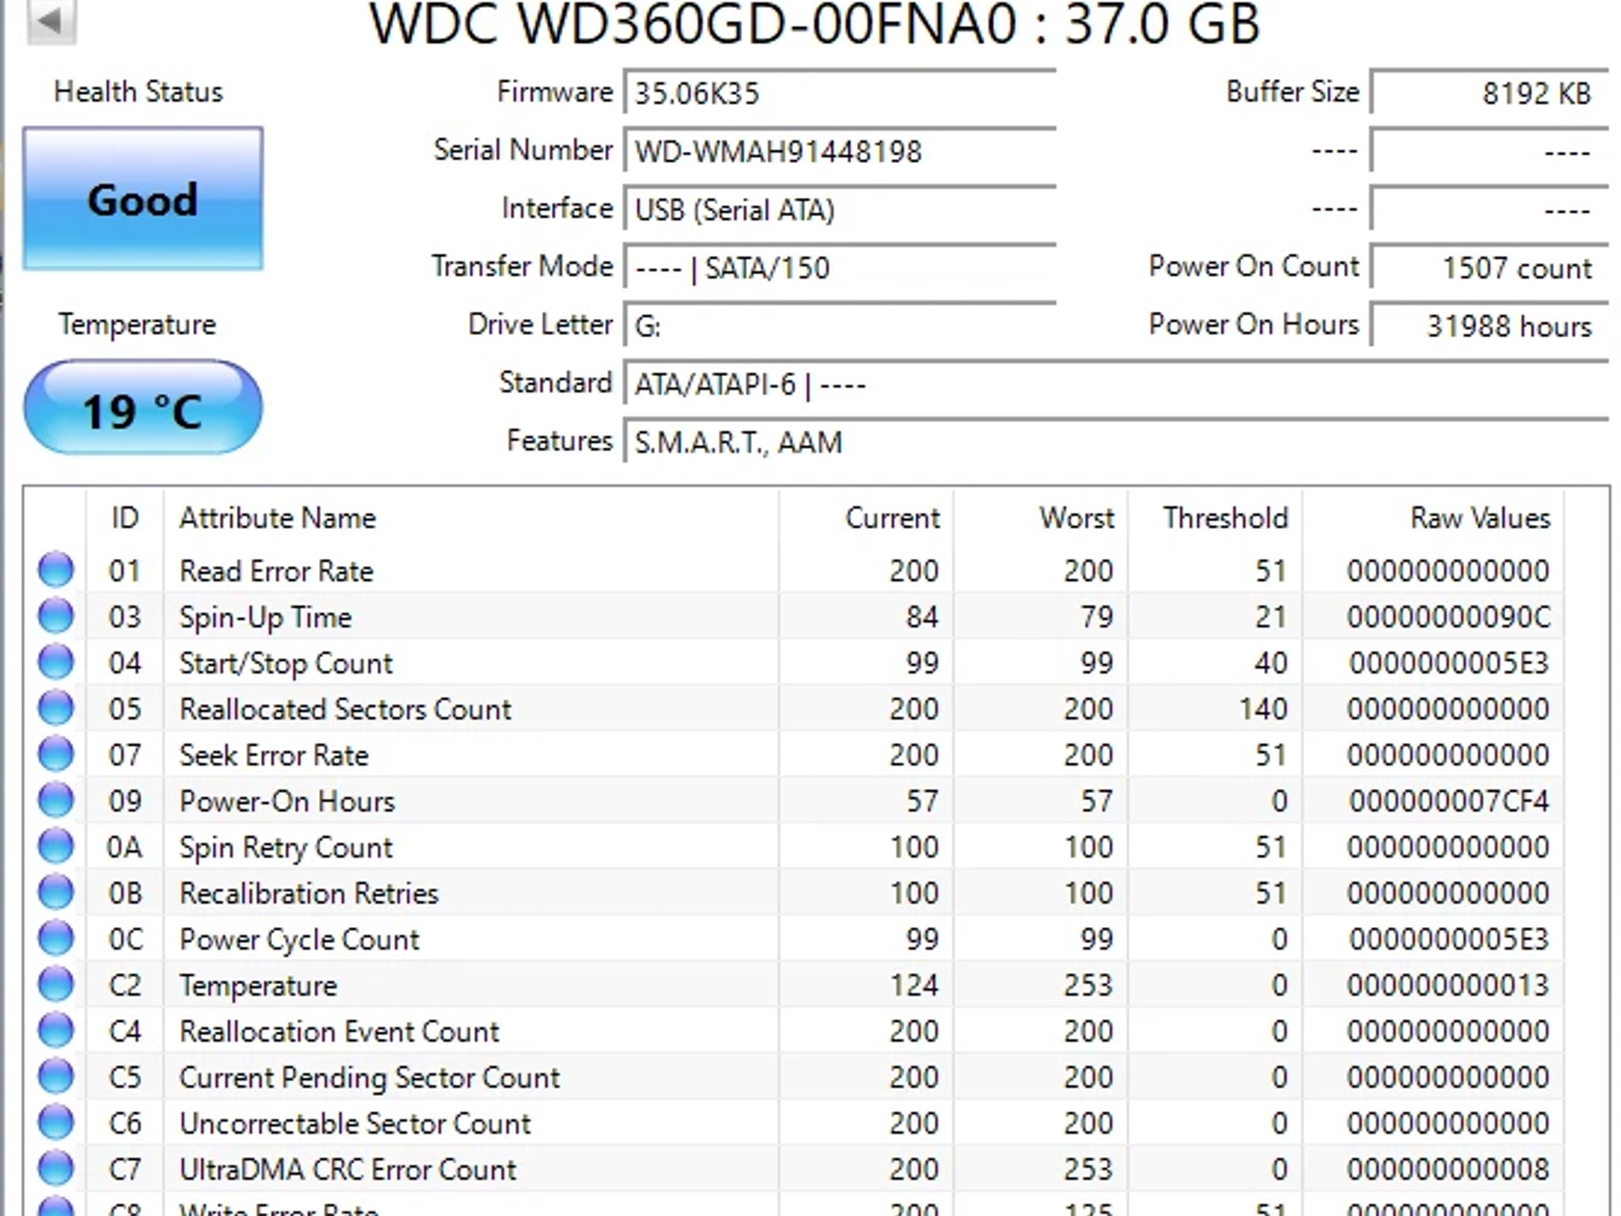Click the status icon for Spin-Up Time
1621x1216 pixels.
[56, 615]
